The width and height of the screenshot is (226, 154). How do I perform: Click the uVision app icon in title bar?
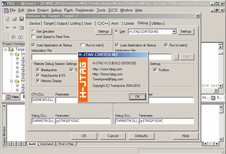pyautogui.click(x=4, y=3)
